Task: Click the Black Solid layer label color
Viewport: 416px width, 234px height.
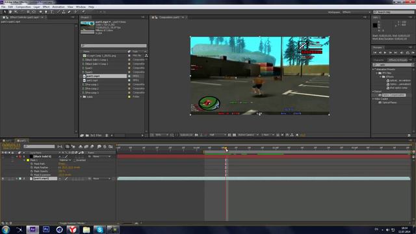Action: click(20, 157)
